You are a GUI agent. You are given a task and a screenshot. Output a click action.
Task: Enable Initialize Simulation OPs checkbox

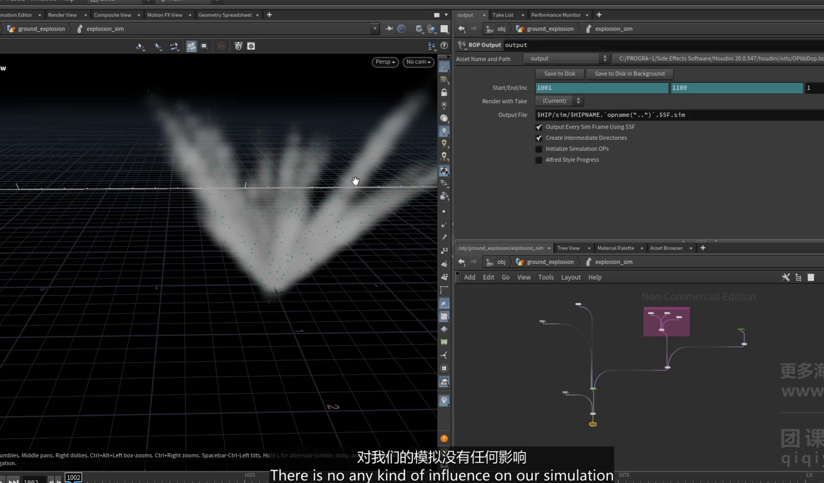(539, 149)
